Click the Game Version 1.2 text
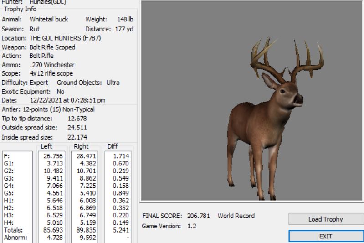 (x=170, y=226)
